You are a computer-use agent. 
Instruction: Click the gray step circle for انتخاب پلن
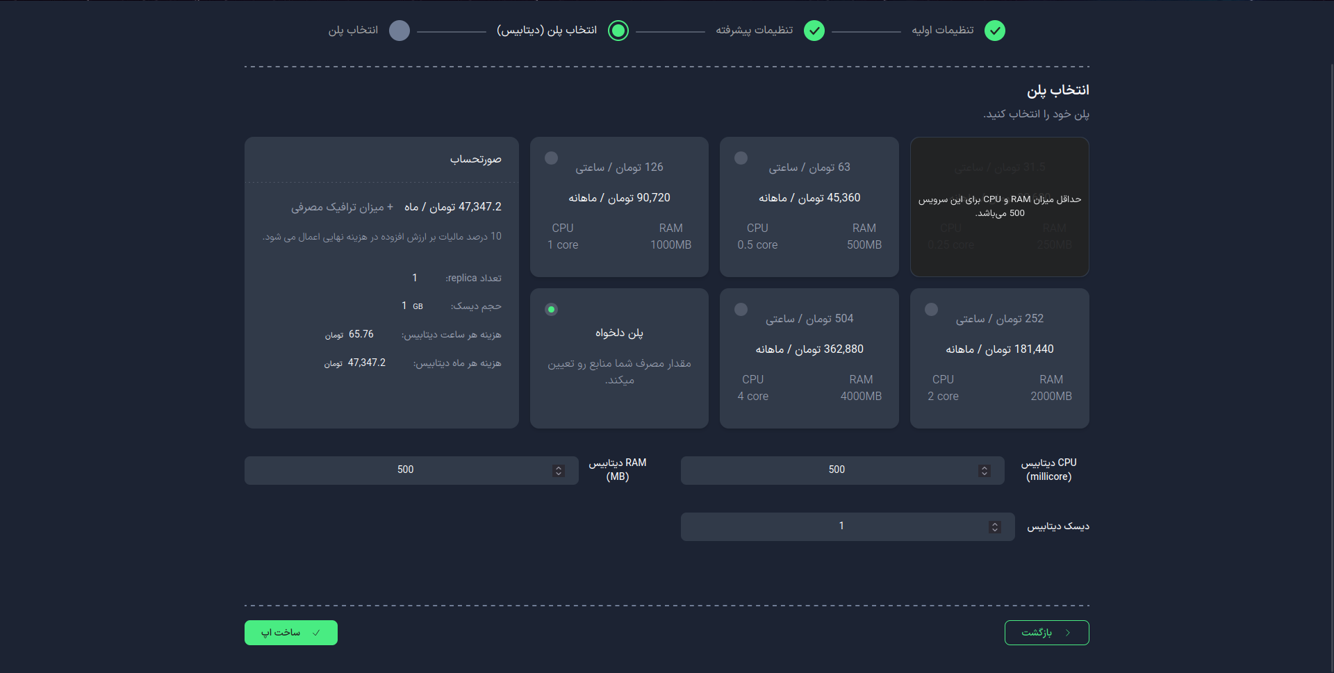click(400, 31)
